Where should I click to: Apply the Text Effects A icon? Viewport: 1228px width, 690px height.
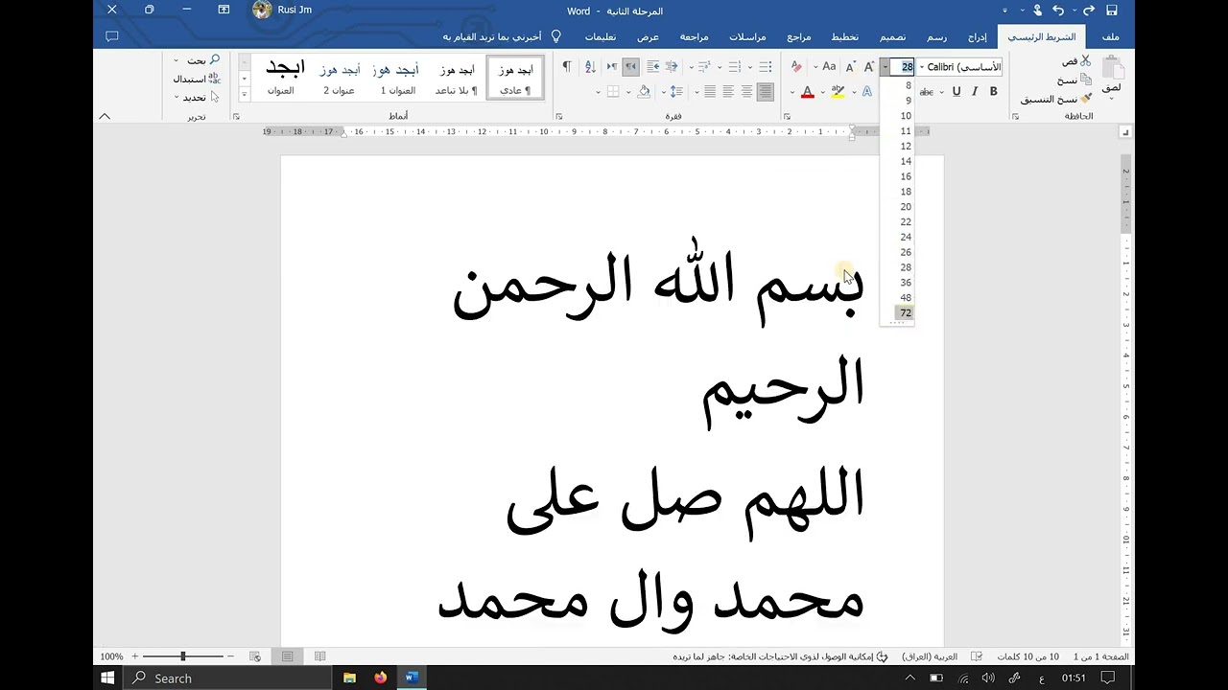(x=866, y=92)
